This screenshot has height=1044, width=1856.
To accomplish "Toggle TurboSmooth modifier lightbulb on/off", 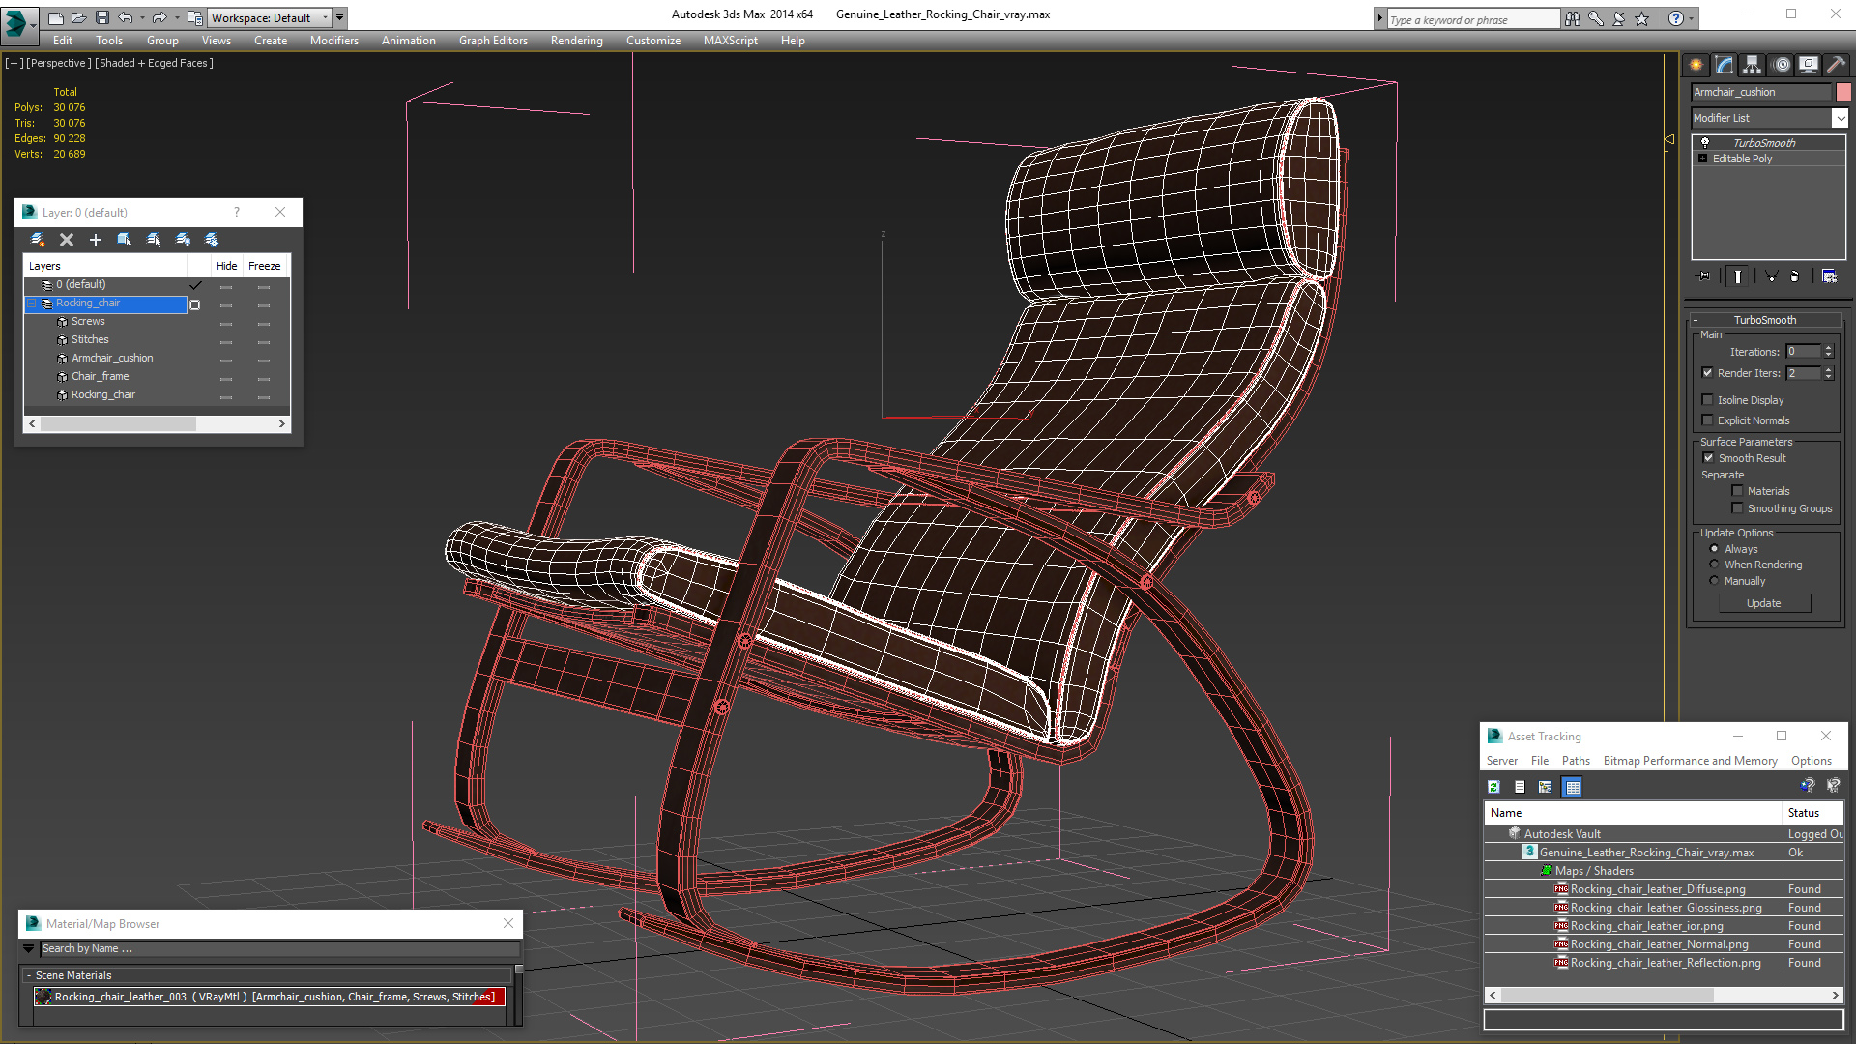I will point(1705,142).
